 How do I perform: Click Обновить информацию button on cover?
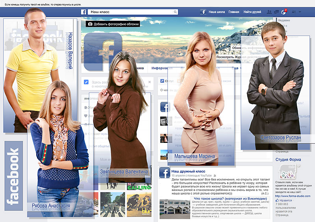click(249, 48)
